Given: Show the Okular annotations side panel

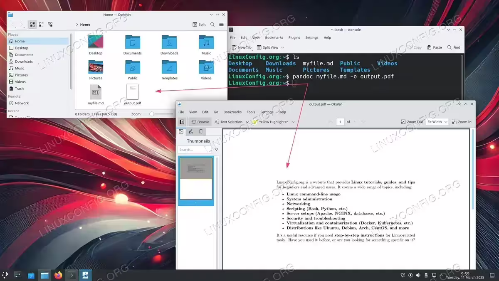Looking at the screenshot, I should click(190, 131).
